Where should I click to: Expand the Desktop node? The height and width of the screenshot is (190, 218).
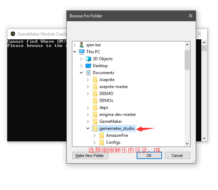(81, 66)
